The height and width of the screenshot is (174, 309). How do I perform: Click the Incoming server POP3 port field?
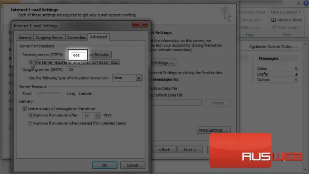tap(78, 55)
